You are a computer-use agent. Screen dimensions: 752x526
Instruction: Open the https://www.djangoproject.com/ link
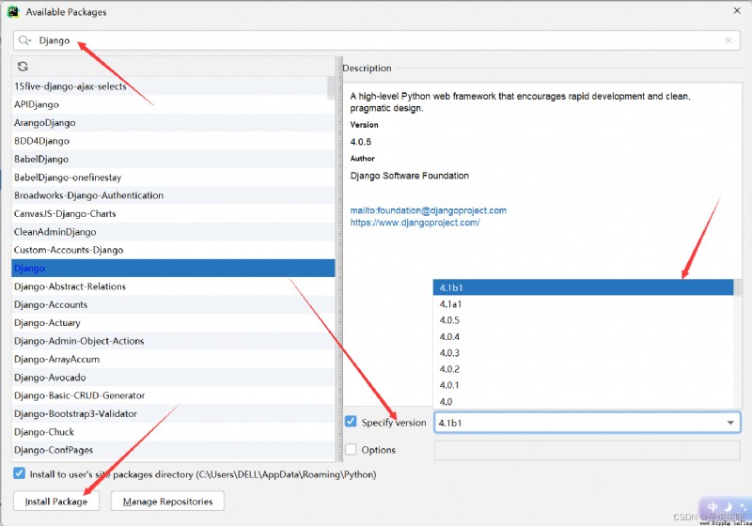[x=415, y=223]
